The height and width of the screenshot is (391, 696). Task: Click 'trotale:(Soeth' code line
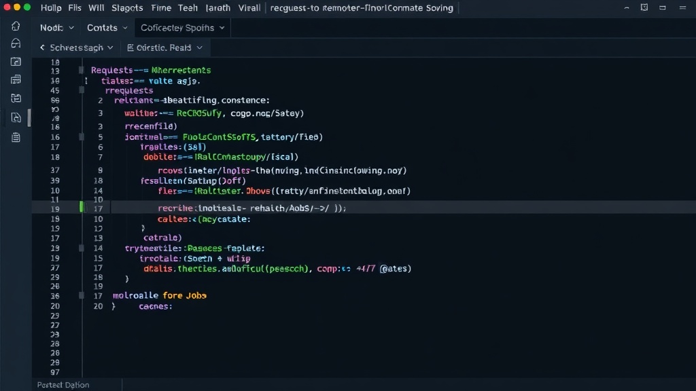pyautogui.click(x=195, y=259)
